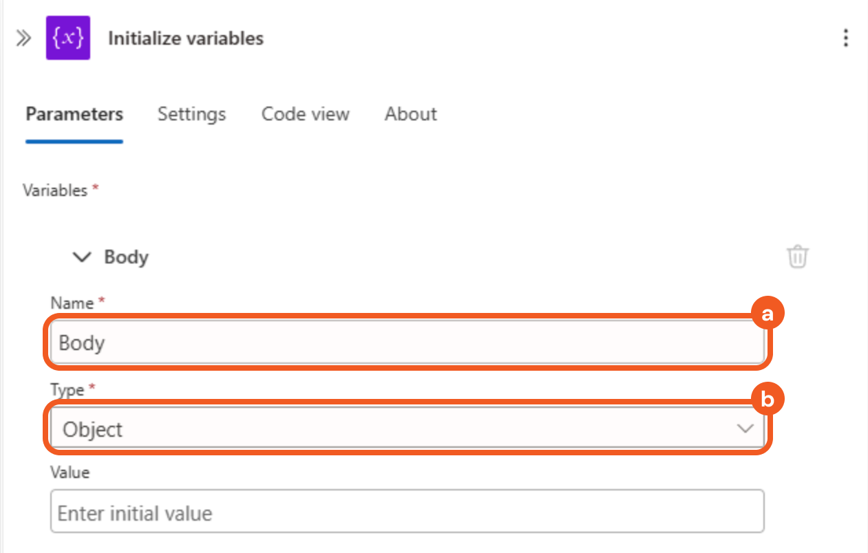868x553 pixels.
Task: Collapse the Body variable section chevron
Action: (x=83, y=257)
